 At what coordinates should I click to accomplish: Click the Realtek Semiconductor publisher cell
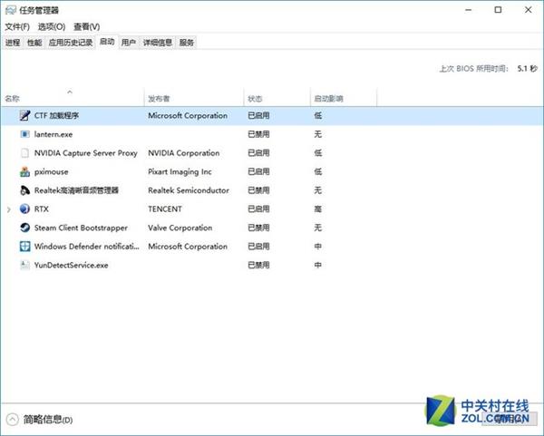(189, 190)
